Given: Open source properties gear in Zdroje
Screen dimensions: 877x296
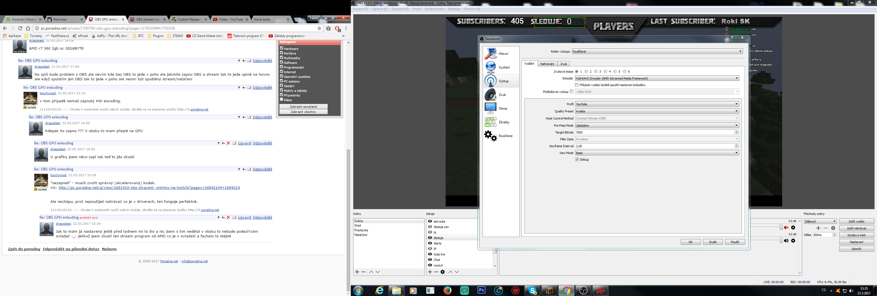Looking at the screenshot, I should (x=443, y=272).
